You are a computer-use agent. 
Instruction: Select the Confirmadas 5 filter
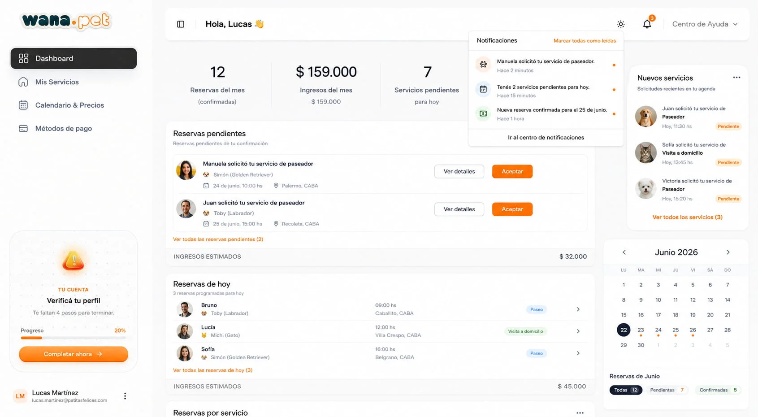pyautogui.click(x=718, y=390)
